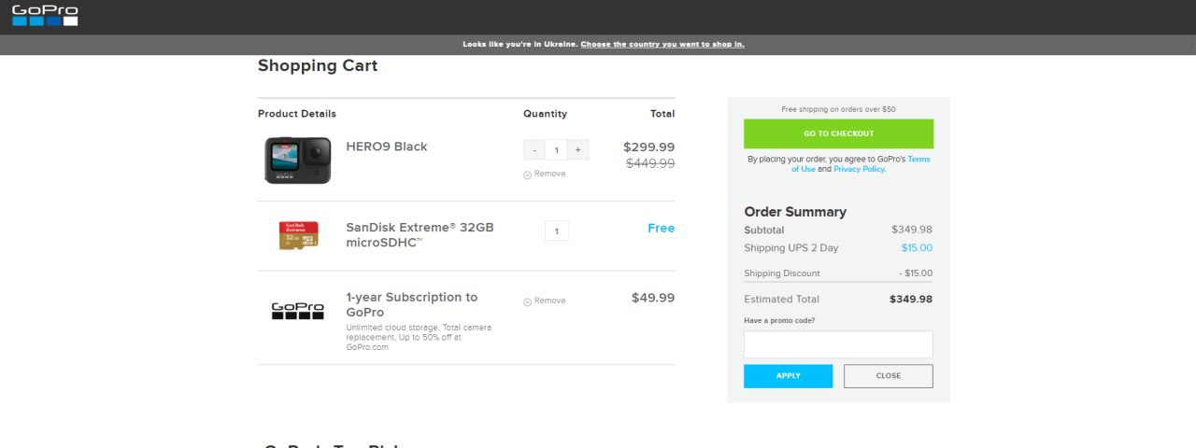Go to checkout with green button

click(x=838, y=133)
